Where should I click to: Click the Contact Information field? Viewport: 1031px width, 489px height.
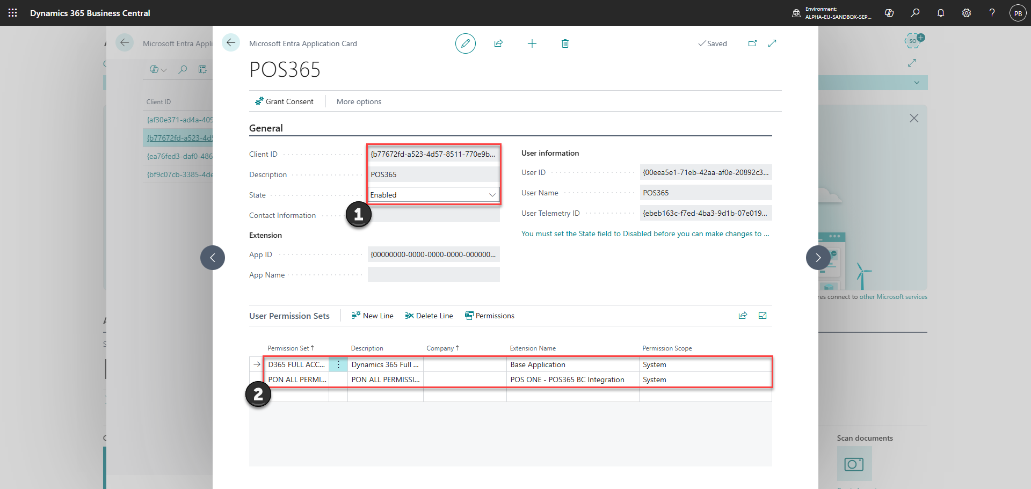tap(434, 215)
